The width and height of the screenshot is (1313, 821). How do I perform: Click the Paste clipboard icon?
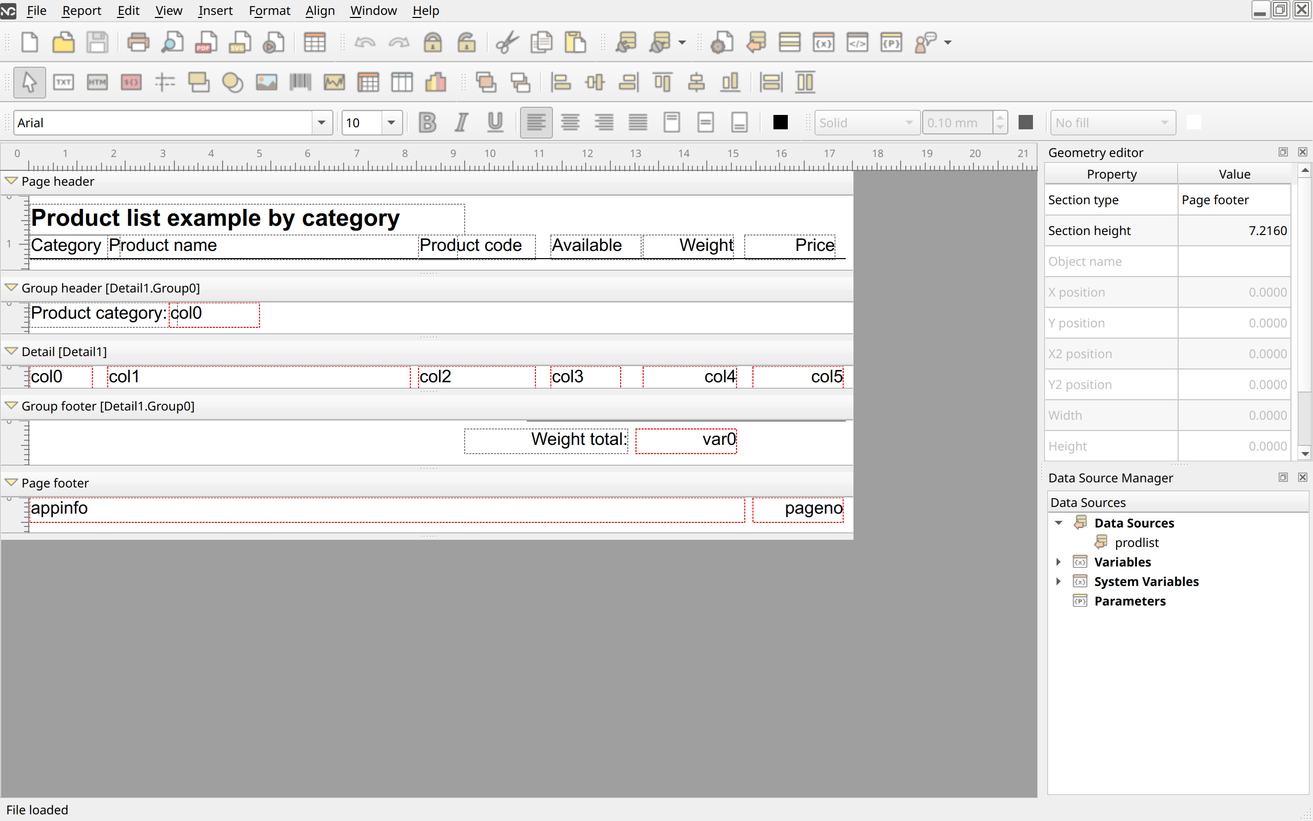coord(575,43)
